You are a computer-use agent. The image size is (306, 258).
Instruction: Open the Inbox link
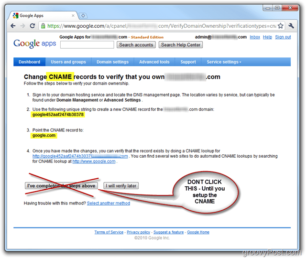click(255, 37)
